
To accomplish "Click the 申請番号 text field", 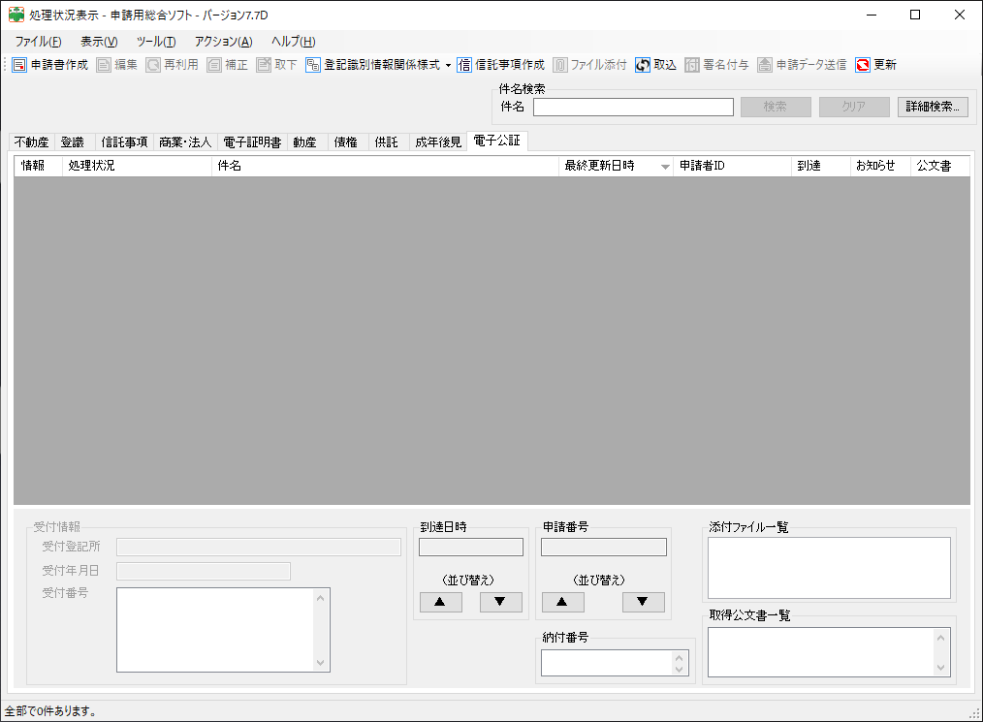I will click(x=604, y=548).
